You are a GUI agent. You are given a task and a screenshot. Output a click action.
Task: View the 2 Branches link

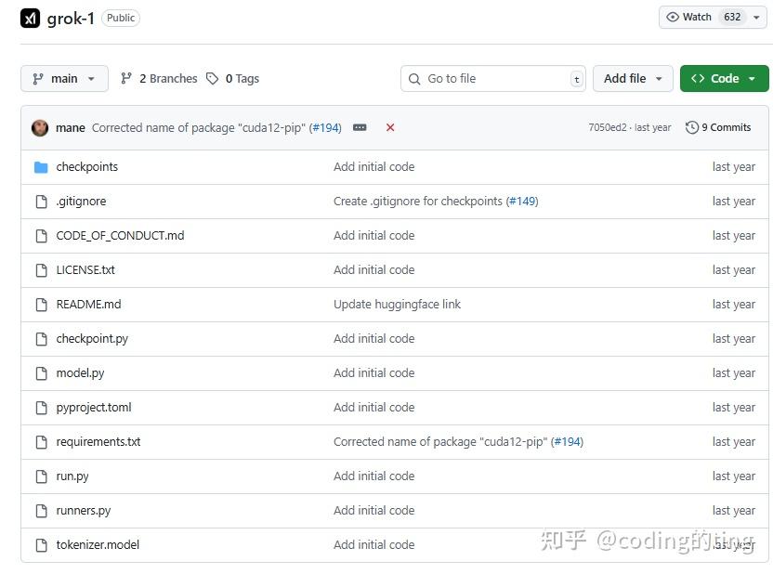[168, 78]
